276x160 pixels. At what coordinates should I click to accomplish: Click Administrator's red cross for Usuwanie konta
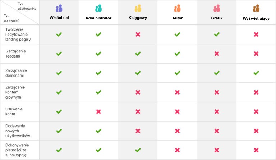click(x=98, y=111)
